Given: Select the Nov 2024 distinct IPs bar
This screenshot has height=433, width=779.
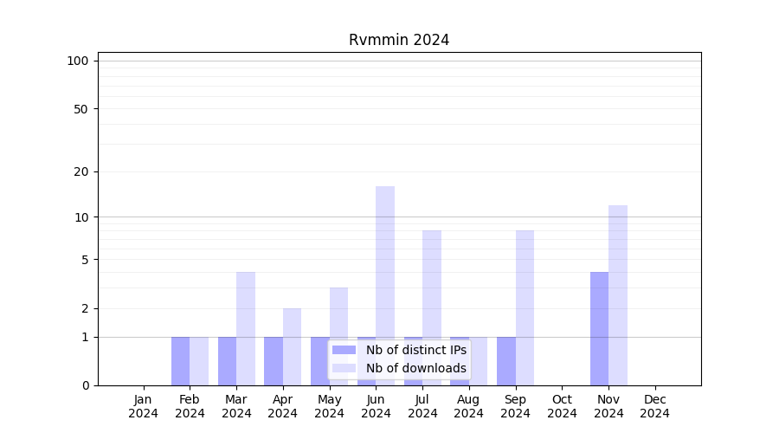Looking at the screenshot, I should 599,328.
